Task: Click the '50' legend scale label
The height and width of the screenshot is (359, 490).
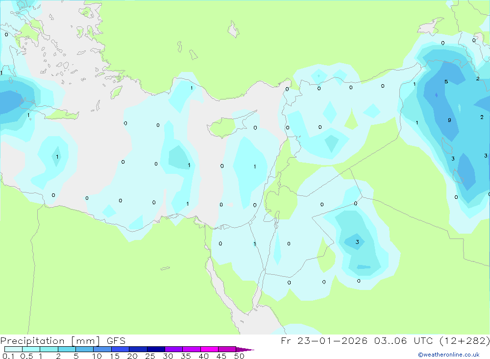Action: tap(239, 356)
